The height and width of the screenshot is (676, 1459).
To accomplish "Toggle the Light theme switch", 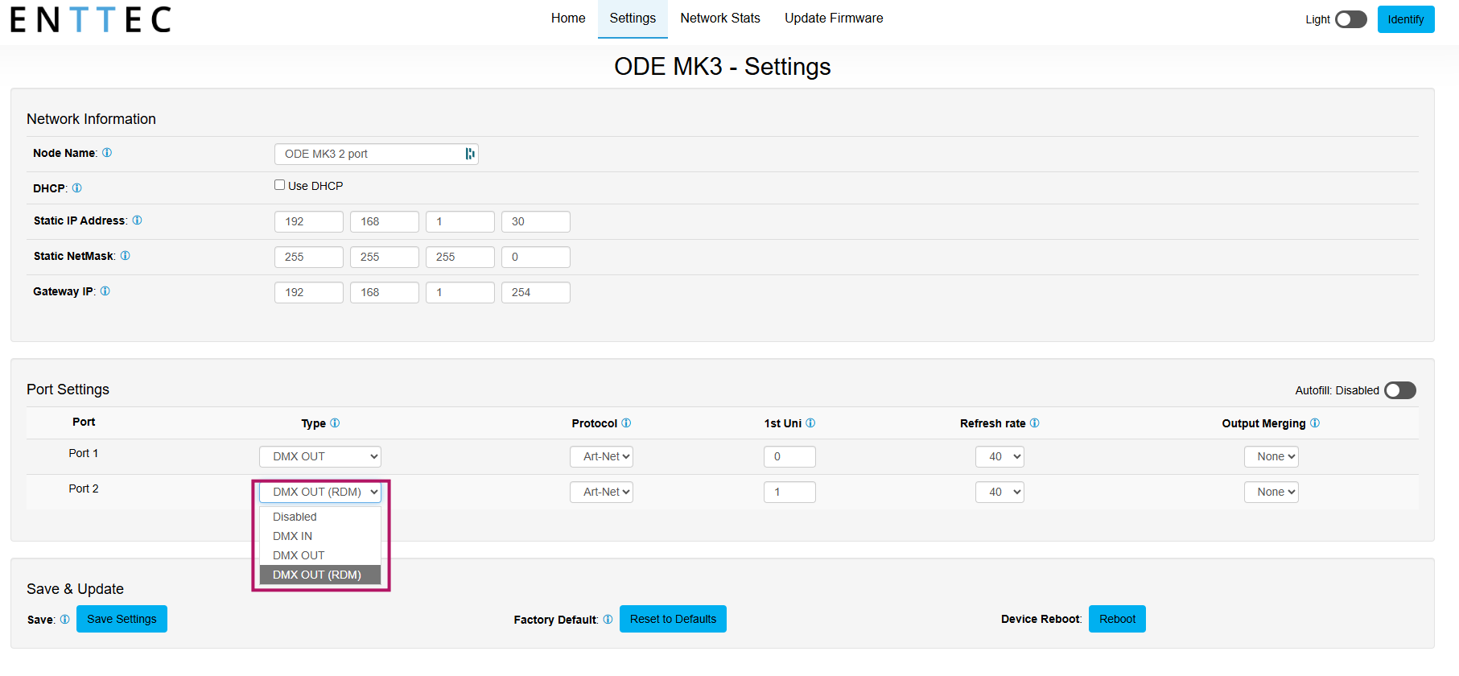I will point(1351,19).
